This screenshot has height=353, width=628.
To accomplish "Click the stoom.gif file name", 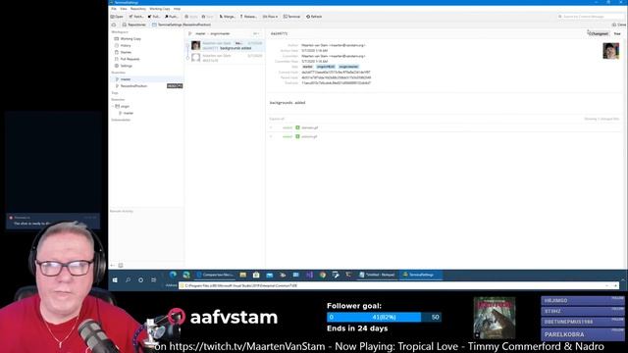I will pos(309,136).
